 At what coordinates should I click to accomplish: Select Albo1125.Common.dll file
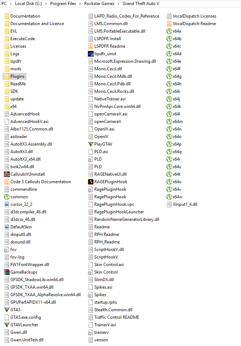pos(29,129)
